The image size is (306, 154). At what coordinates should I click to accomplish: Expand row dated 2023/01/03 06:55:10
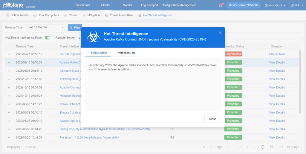point(9,71)
